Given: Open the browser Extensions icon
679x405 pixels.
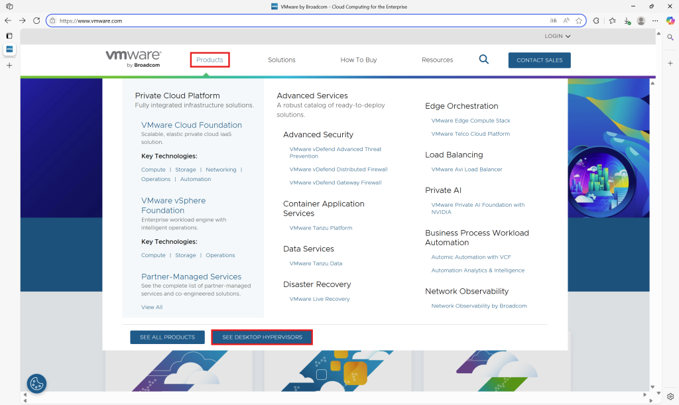Looking at the screenshot, I should click(x=596, y=21).
